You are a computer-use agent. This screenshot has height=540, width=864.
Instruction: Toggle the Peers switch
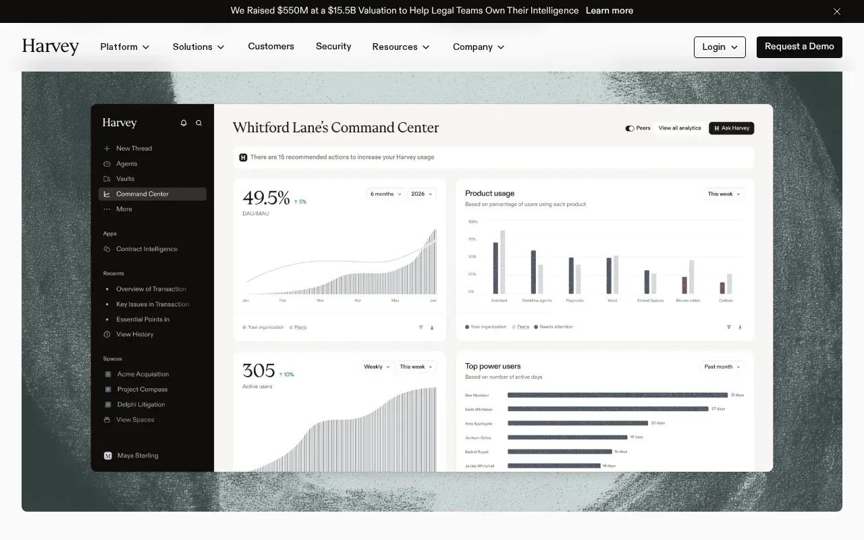click(630, 128)
